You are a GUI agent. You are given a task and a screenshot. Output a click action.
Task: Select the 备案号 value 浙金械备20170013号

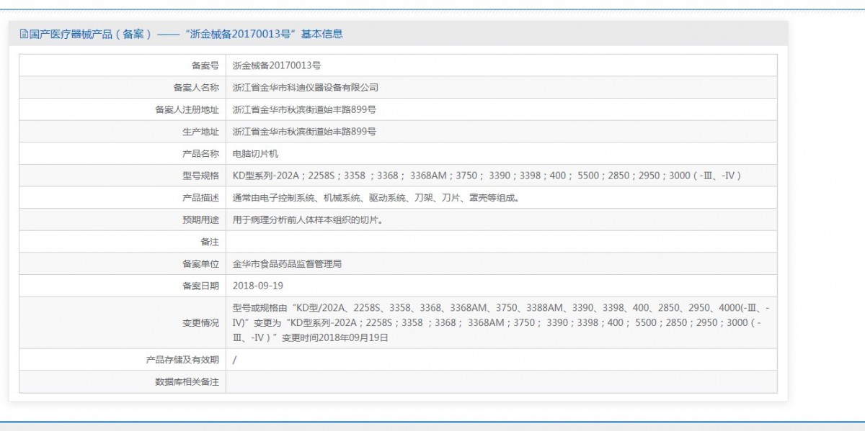pyautogui.click(x=277, y=65)
